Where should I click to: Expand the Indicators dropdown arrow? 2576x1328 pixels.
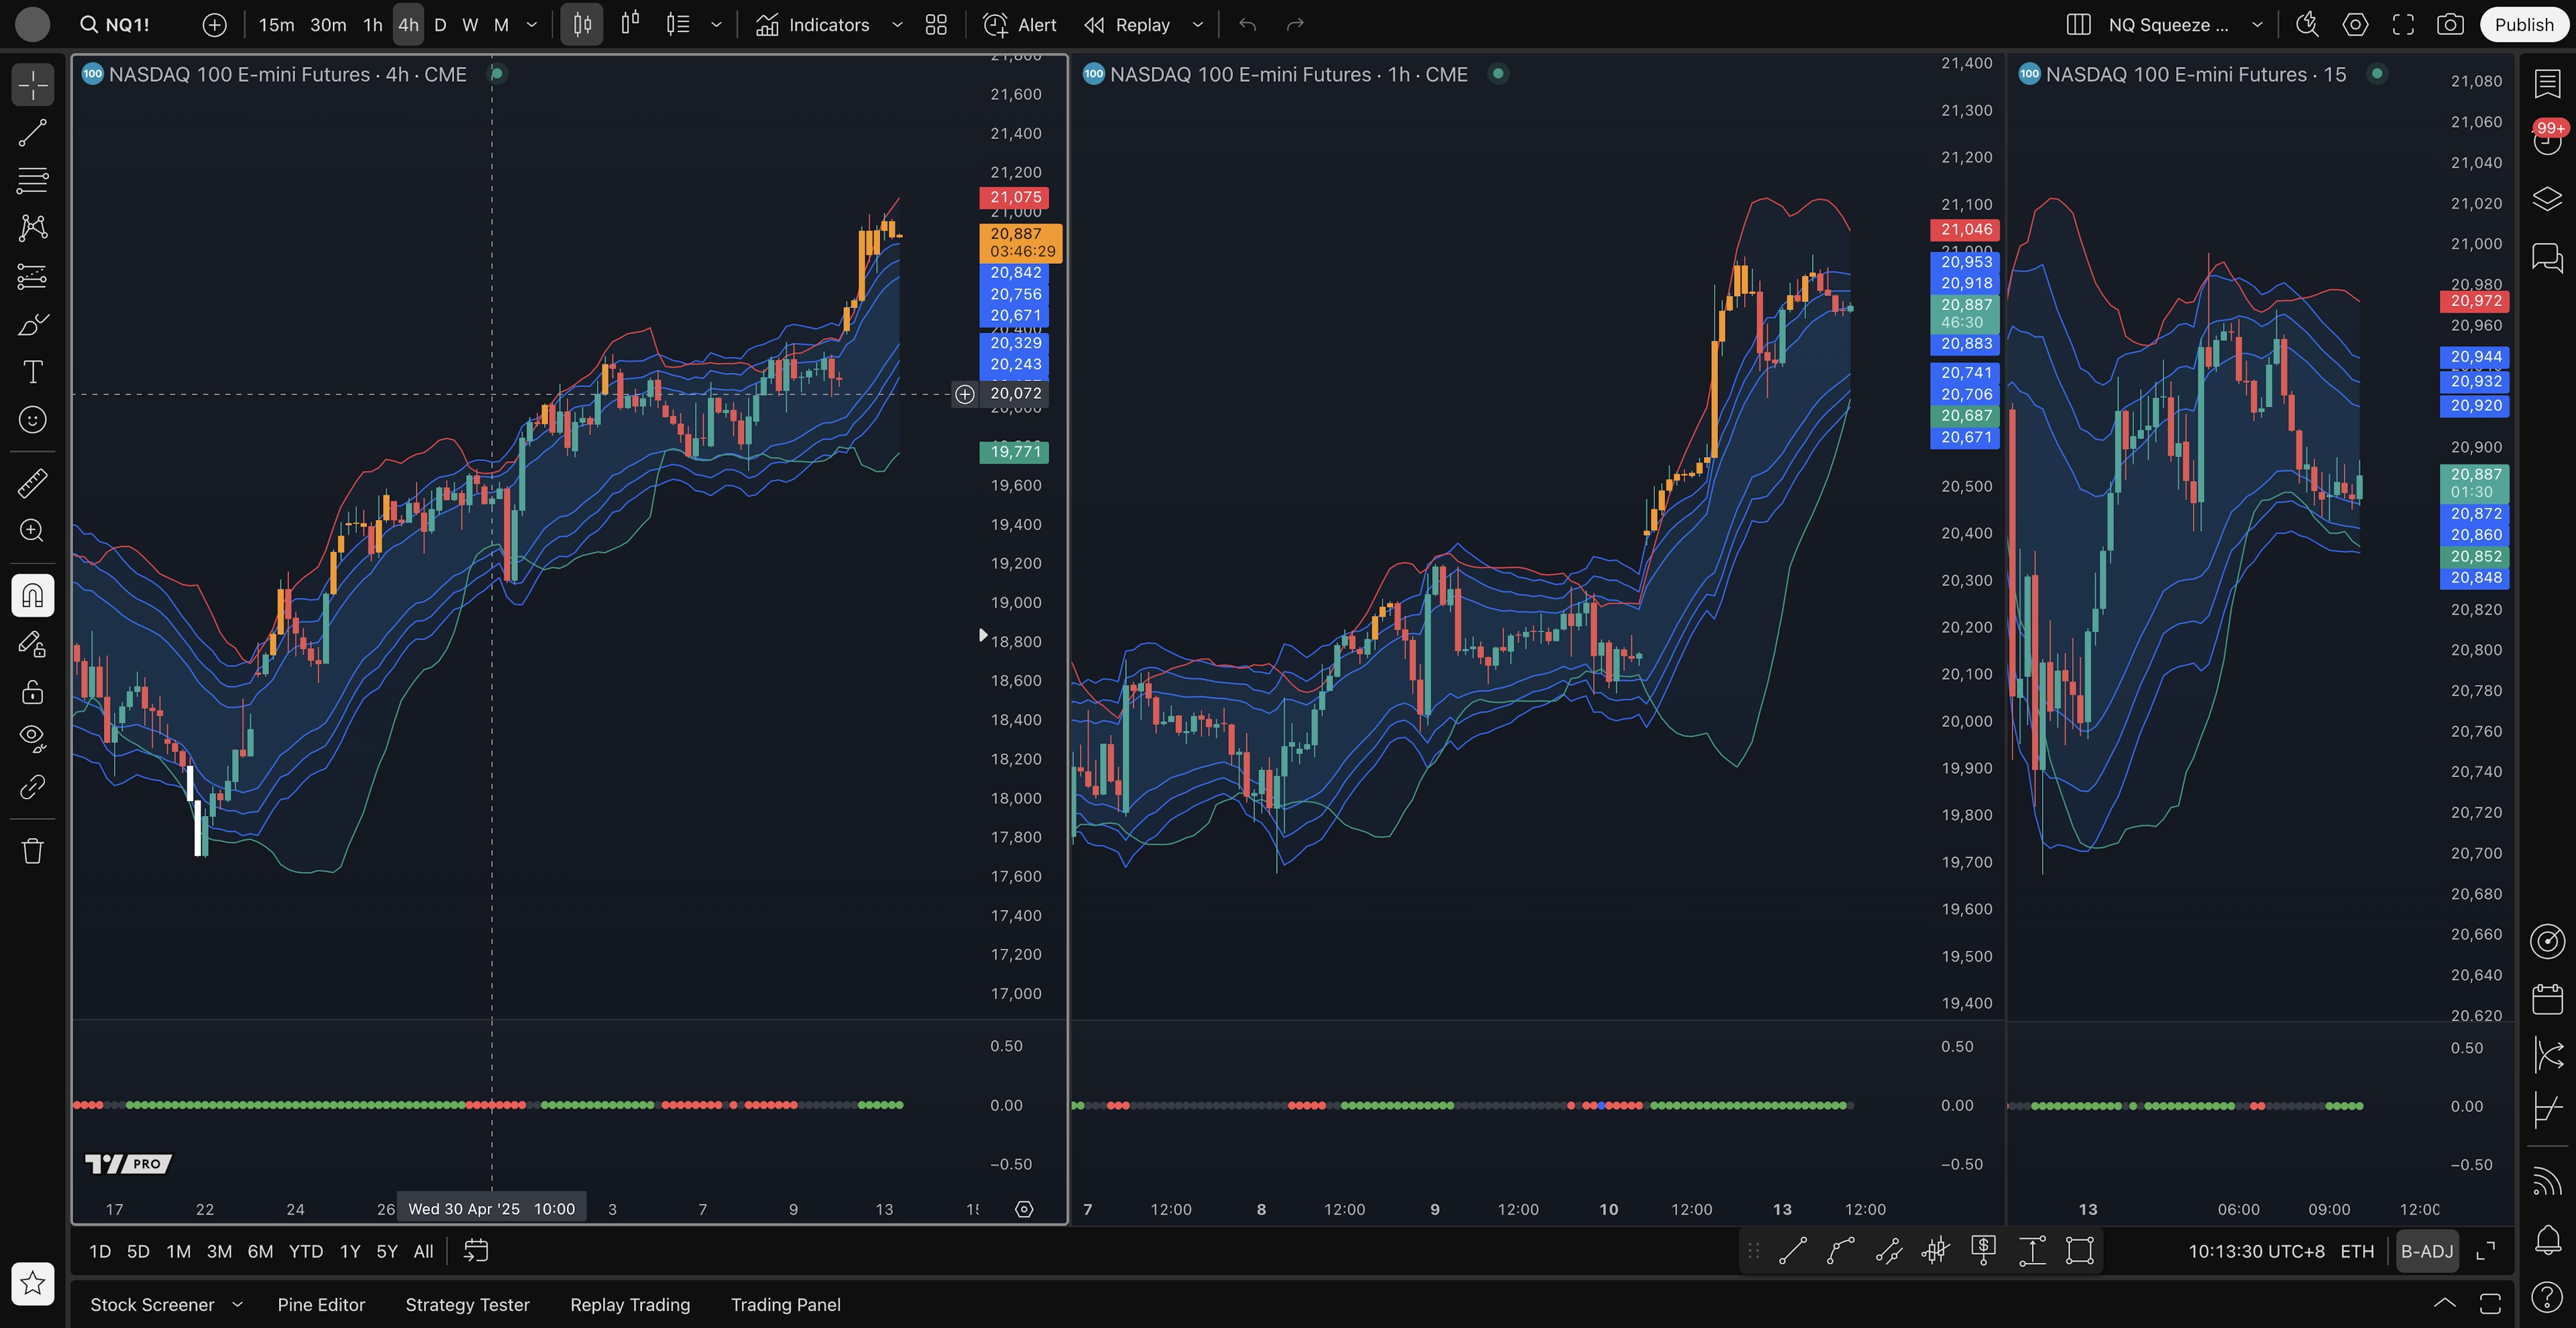897,25
